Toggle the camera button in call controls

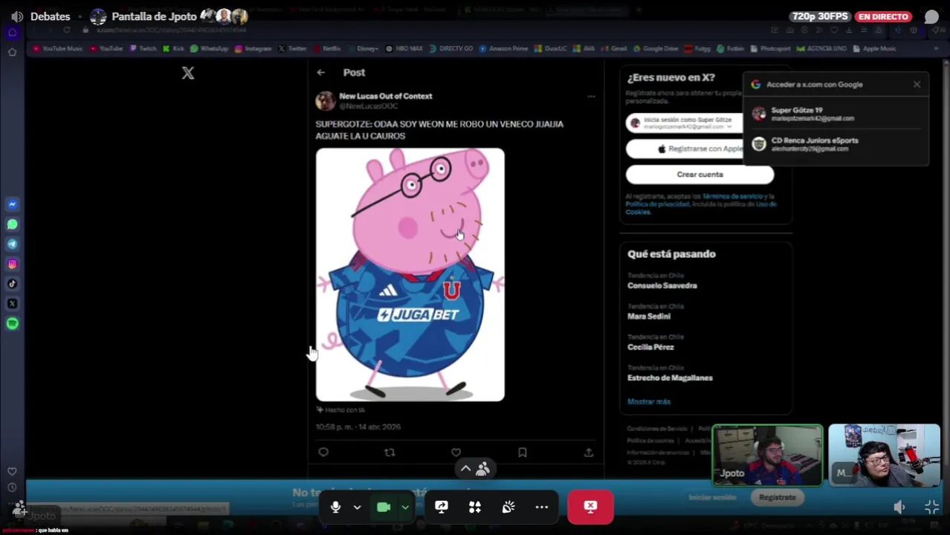(384, 507)
